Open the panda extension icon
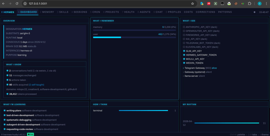Image resolution: width=270 pixels, height=136 pixels. 229,3
